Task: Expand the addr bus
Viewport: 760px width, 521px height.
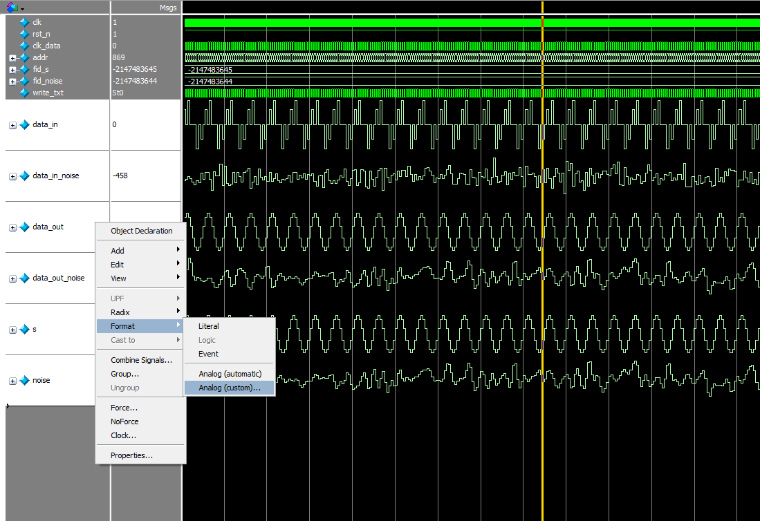Action: [x=12, y=58]
